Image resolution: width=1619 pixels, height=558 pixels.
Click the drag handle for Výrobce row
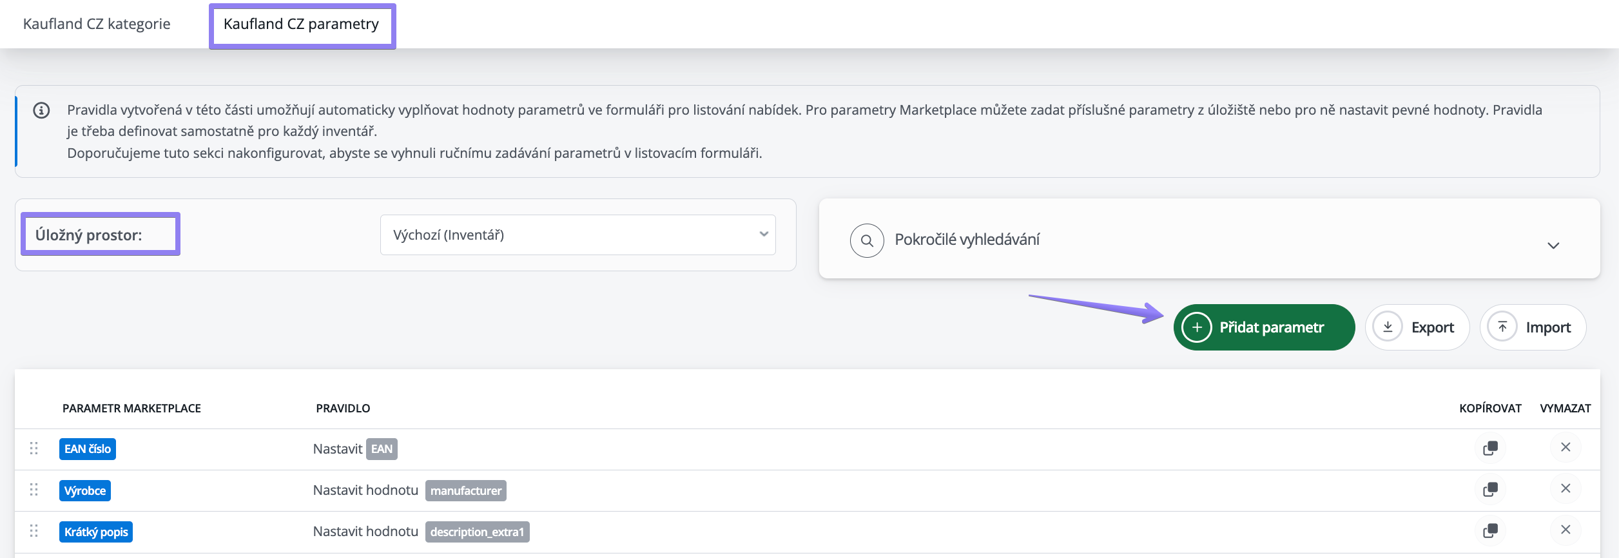[34, 490]
